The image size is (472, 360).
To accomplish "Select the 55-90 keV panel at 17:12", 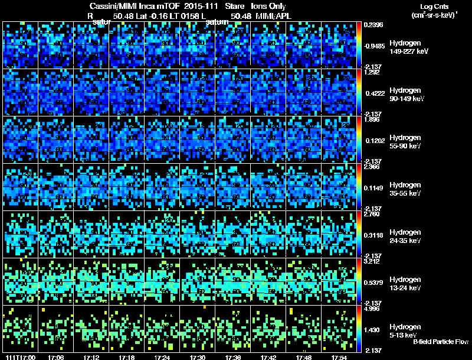I will (x=91, y=140).
